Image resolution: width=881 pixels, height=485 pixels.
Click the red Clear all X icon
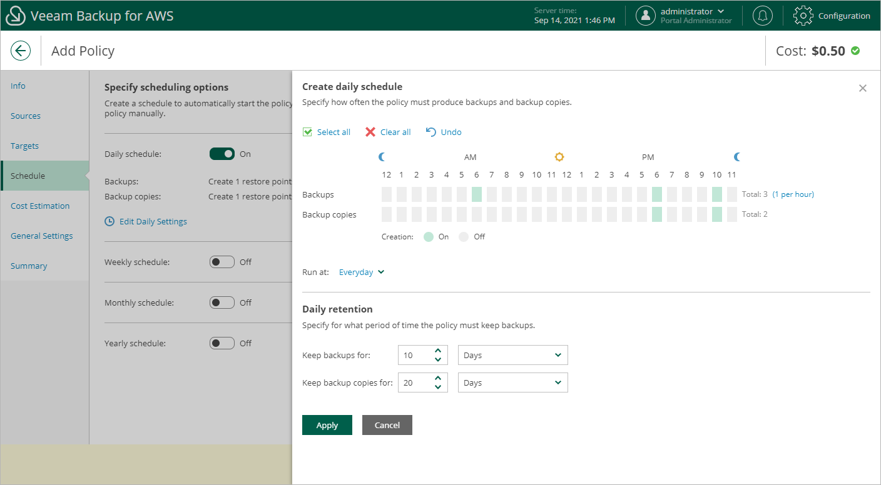pyautogui.click(x=370, y=132)
